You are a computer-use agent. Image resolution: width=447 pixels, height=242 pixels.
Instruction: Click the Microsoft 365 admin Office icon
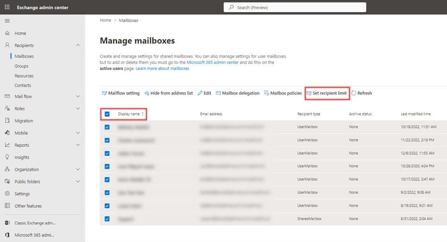(7, 235)
